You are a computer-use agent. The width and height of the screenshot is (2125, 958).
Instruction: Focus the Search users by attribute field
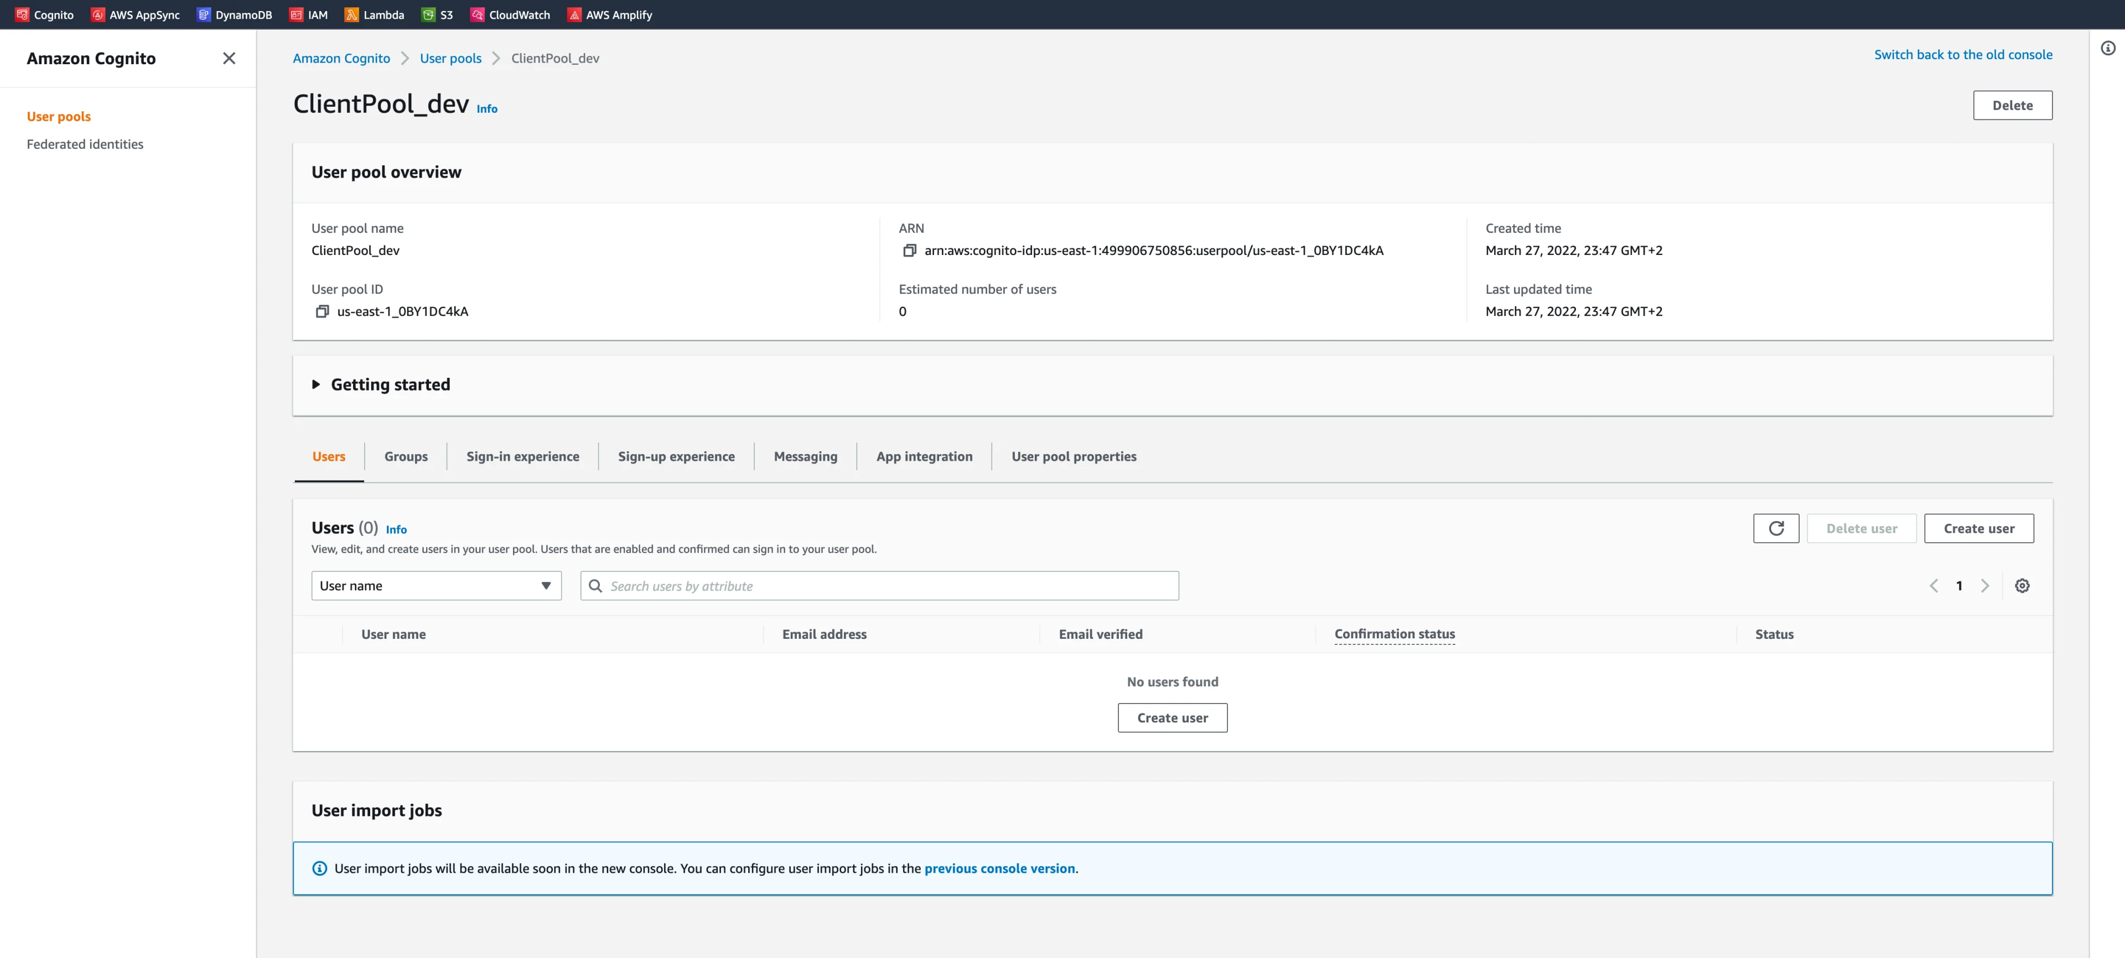click(x=879, y=586)
